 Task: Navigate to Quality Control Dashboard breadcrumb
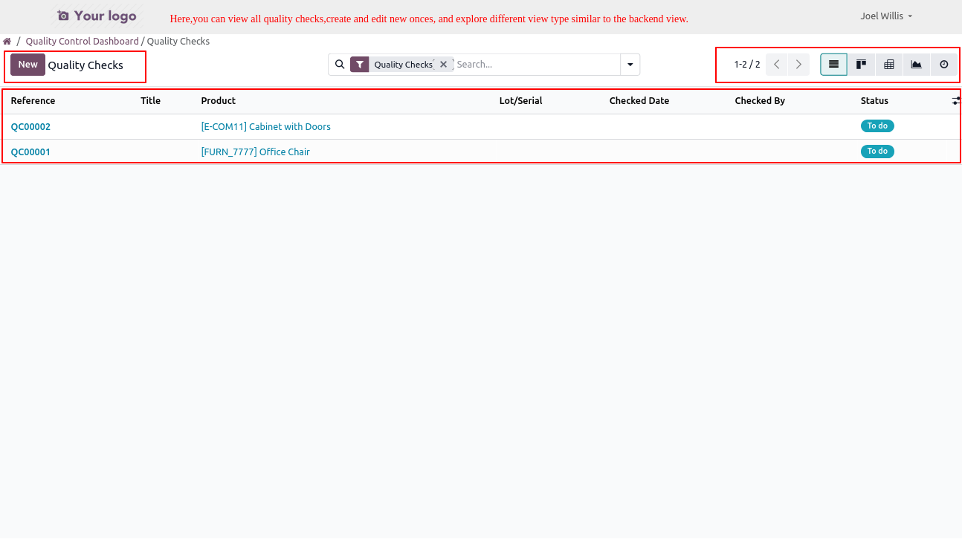(82, 42)
